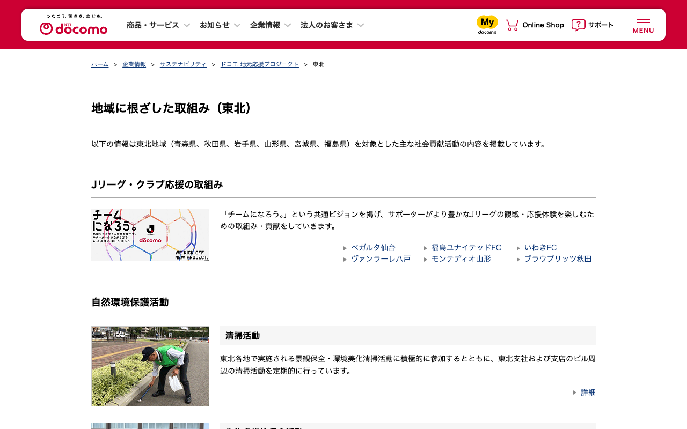This screenshot has width=687, height=429.
Task: Open the 商品・サービス menu
Action: (153, 25)
